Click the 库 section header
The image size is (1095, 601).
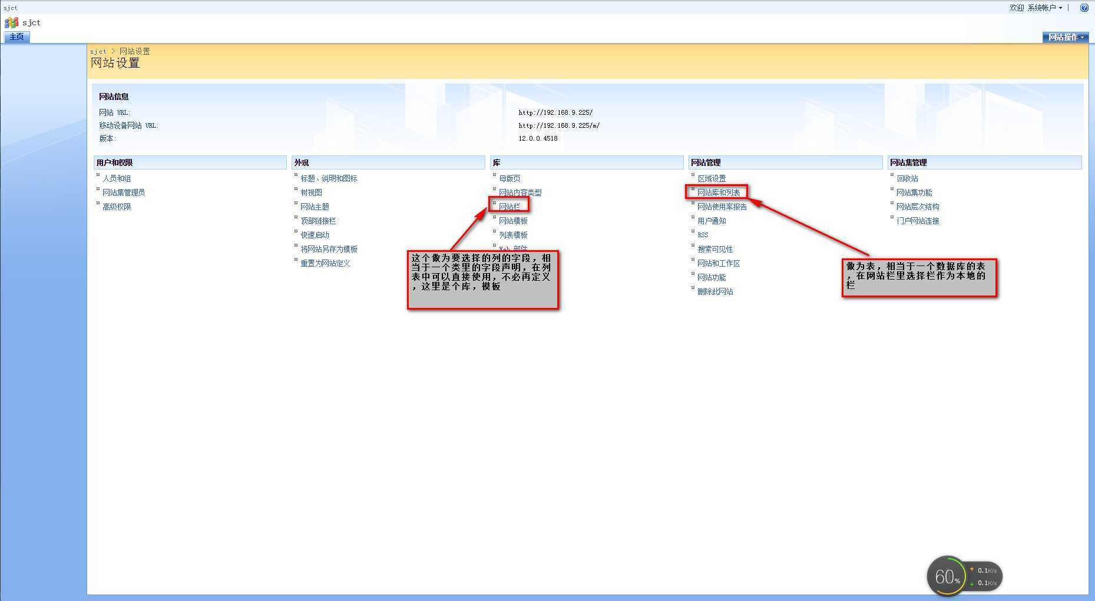tap(587, 162)
